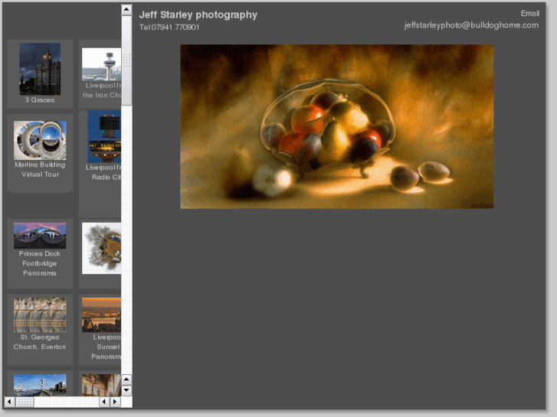Click 'St. Georges Church, Everton' caption
Screen dimensions: 557x417
coord(40,342)
